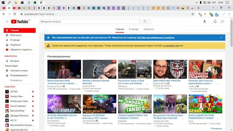The image size is (233, 131).
Task: Switch to the Подписки tab
Action: (149, 29)
